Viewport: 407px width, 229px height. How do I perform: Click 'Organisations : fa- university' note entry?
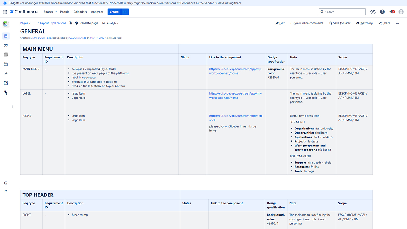(314, 129)
